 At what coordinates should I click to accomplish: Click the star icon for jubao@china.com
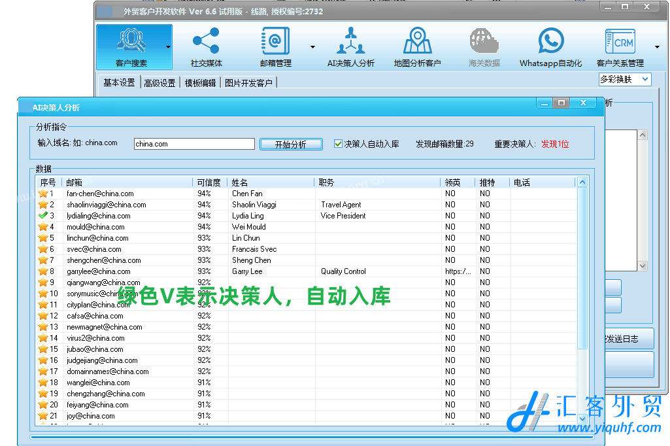(43, 349)
